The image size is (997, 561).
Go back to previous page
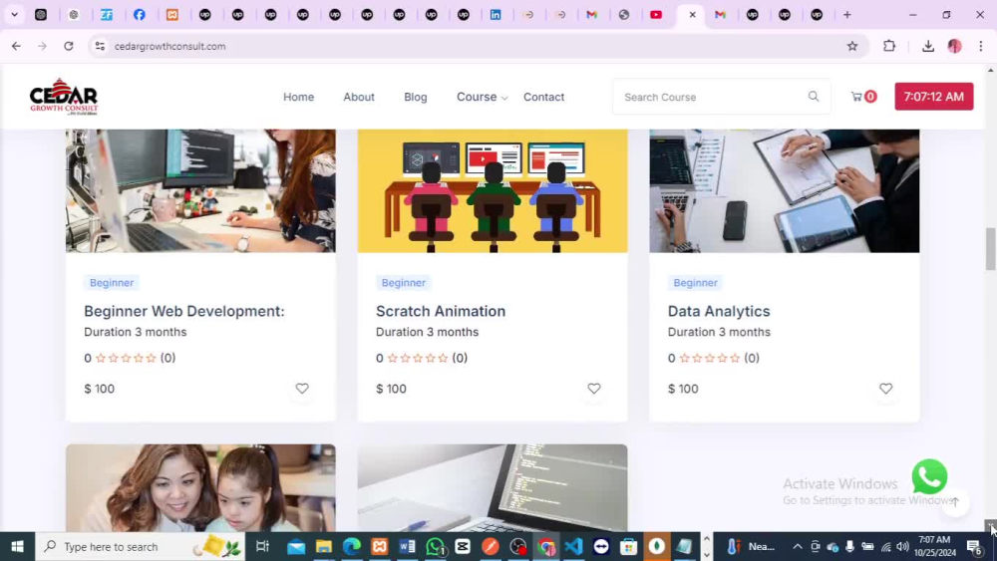[17, 46]
